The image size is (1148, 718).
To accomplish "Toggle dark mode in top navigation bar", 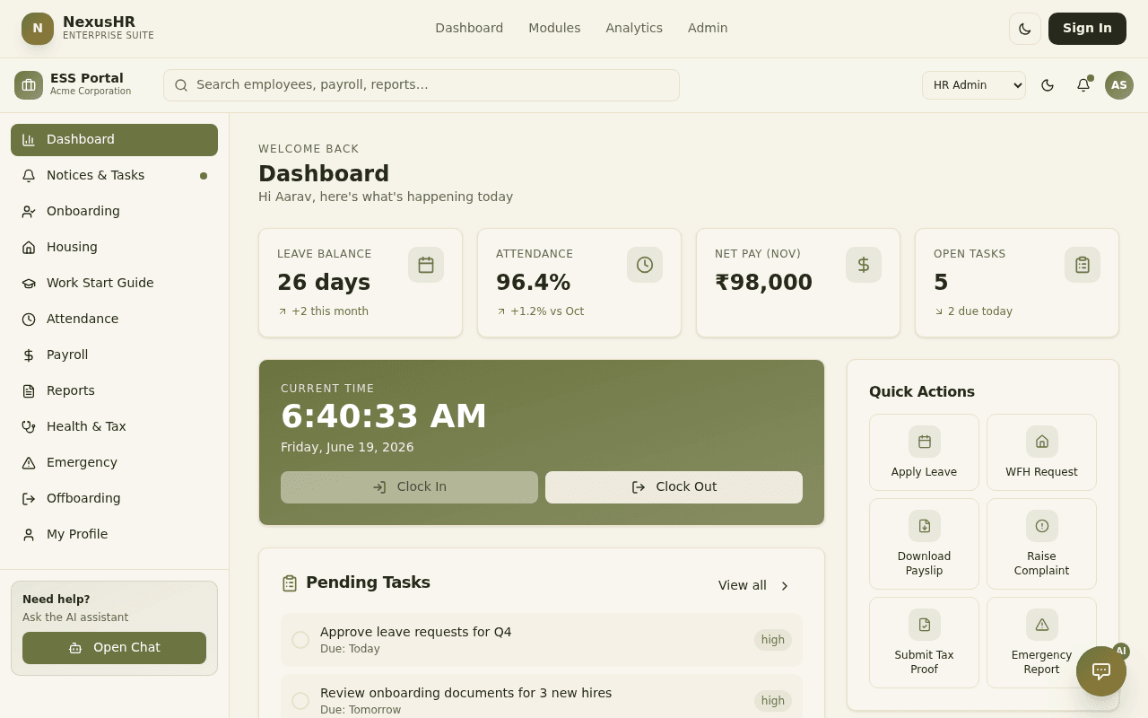I will point(1025,29).
